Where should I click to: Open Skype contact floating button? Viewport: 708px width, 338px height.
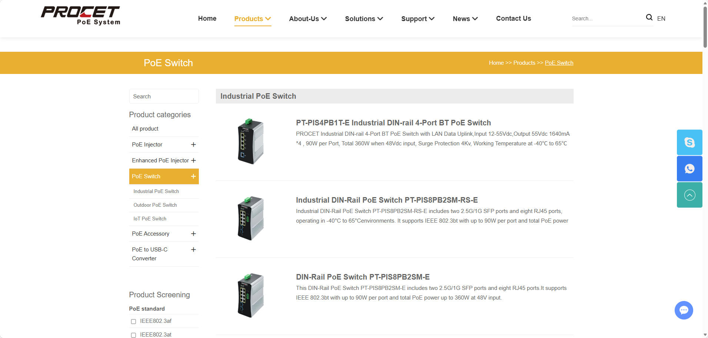689,142
